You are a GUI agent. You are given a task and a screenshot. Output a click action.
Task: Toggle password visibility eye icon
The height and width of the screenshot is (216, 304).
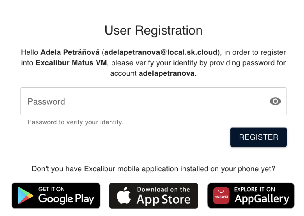pyautogui.click(x=275, y=101)
